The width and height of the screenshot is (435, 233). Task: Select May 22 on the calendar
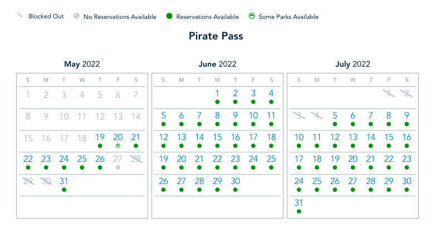pyautogui.click(x=28, y=159)
